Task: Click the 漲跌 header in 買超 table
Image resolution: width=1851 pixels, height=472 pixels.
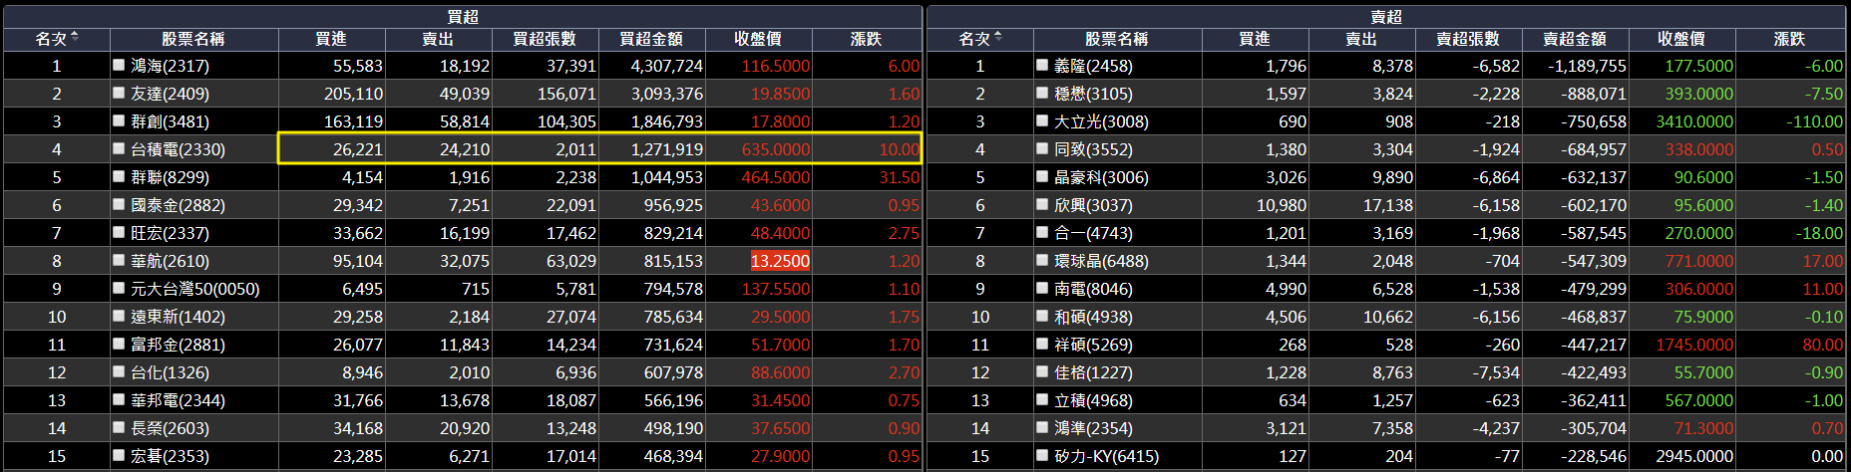Action: [867, 39]
